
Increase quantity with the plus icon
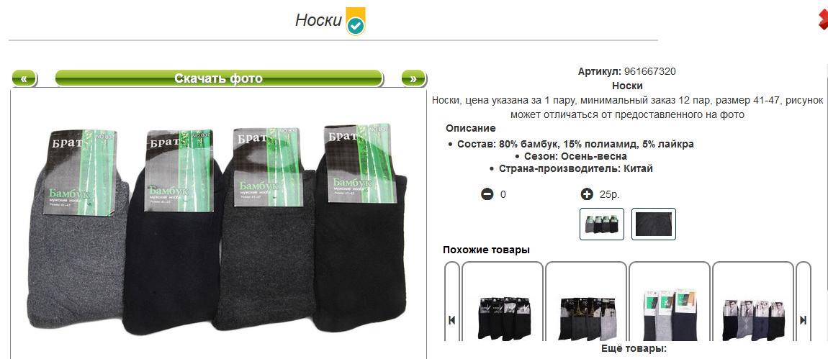coord(587,194)
